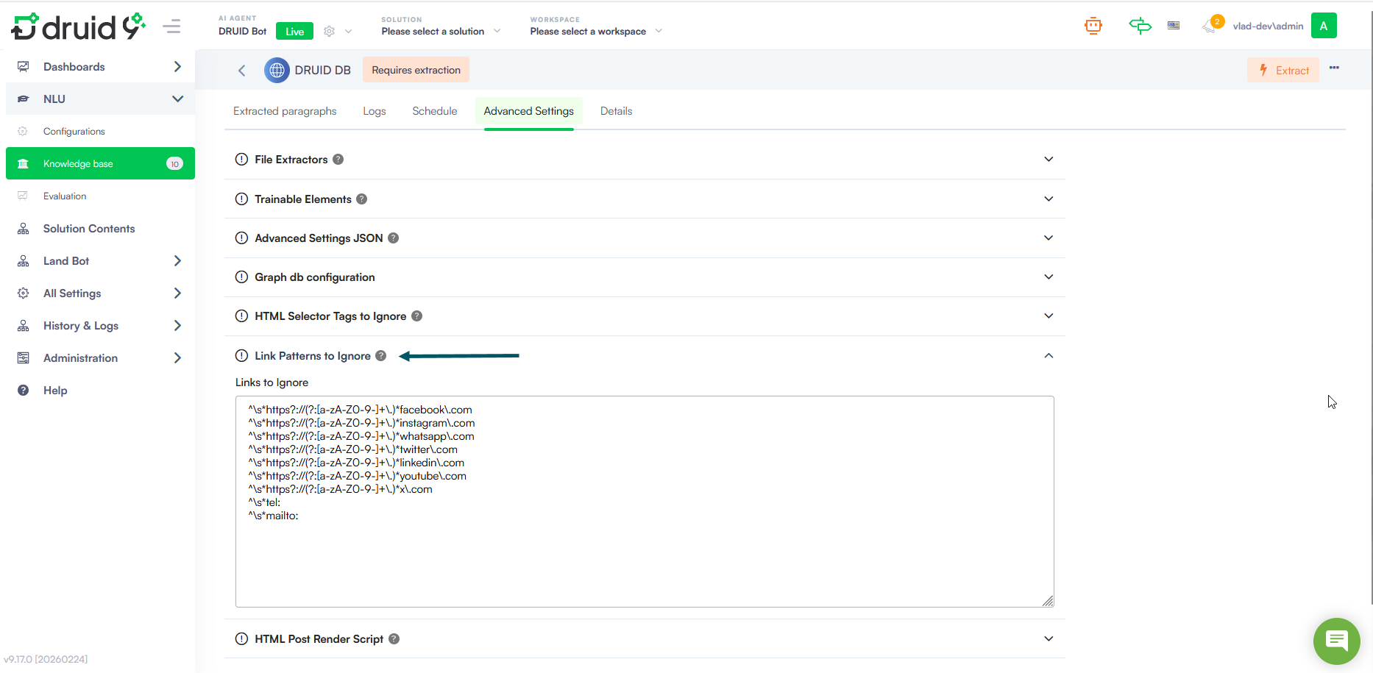Switch to the Schedule tab
1373x673 pixels.
[x=434, y=111]
